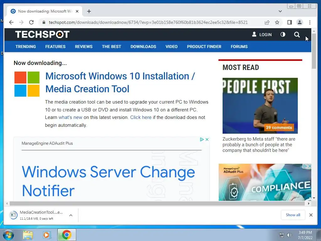Click horizontal scrollbar left arrow
This screenshot has height=241, width=321.
7,203
